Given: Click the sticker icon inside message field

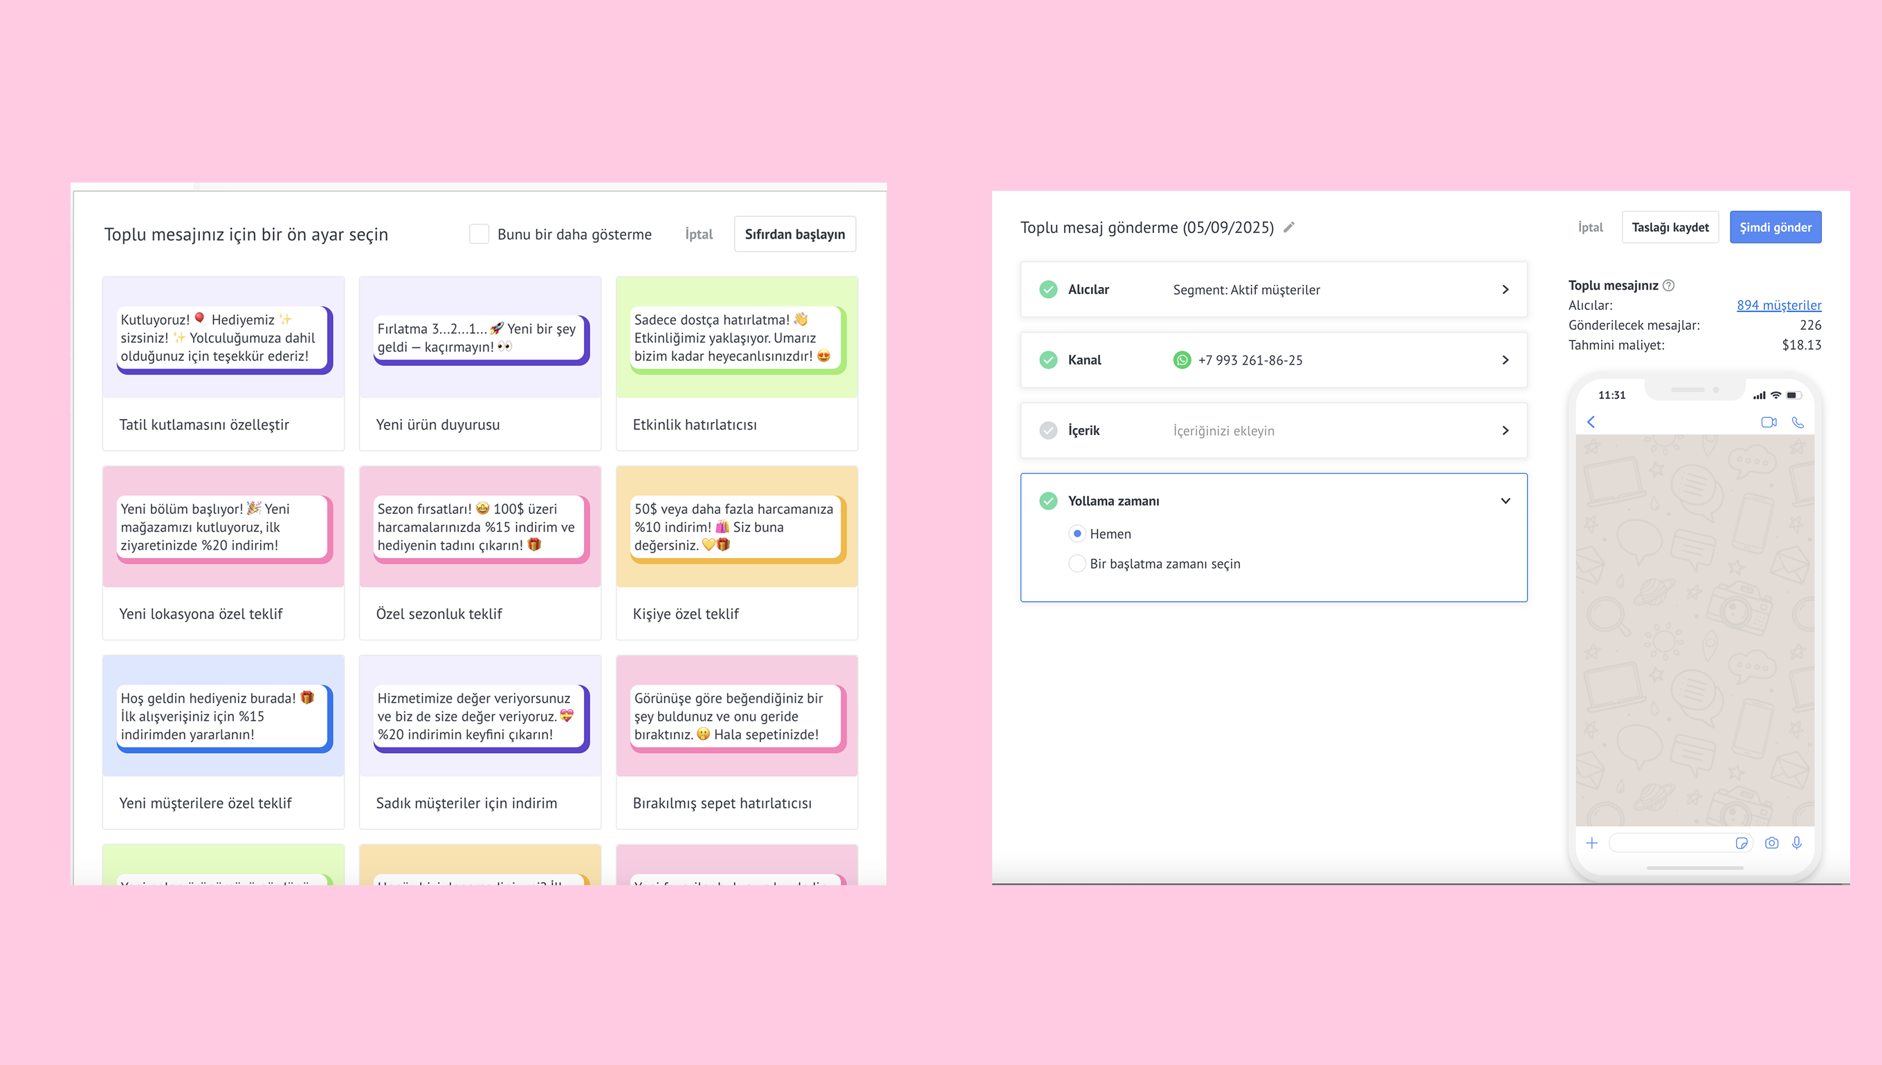Looking at the screenshot, I should [x=1742, y=844].
